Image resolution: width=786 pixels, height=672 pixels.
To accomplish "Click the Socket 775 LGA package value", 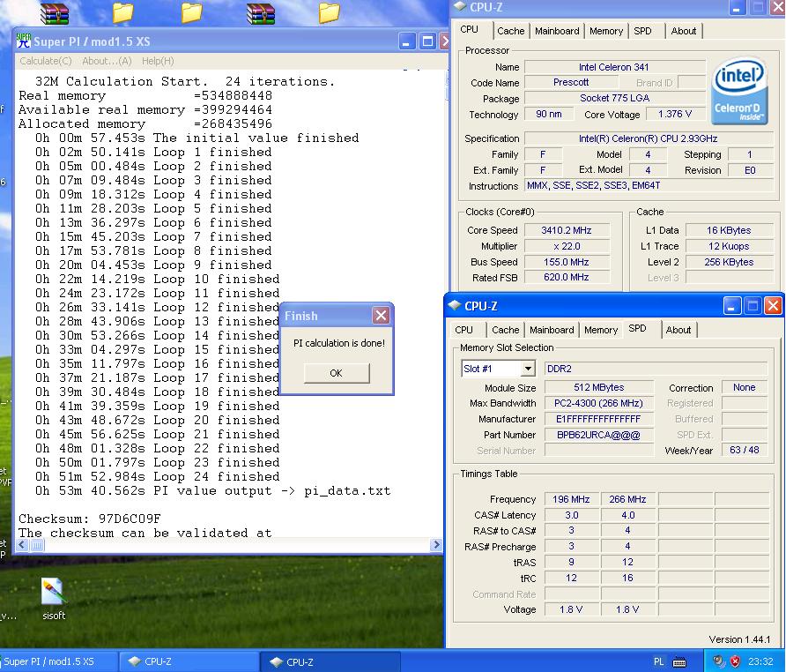I will [614, 98].
